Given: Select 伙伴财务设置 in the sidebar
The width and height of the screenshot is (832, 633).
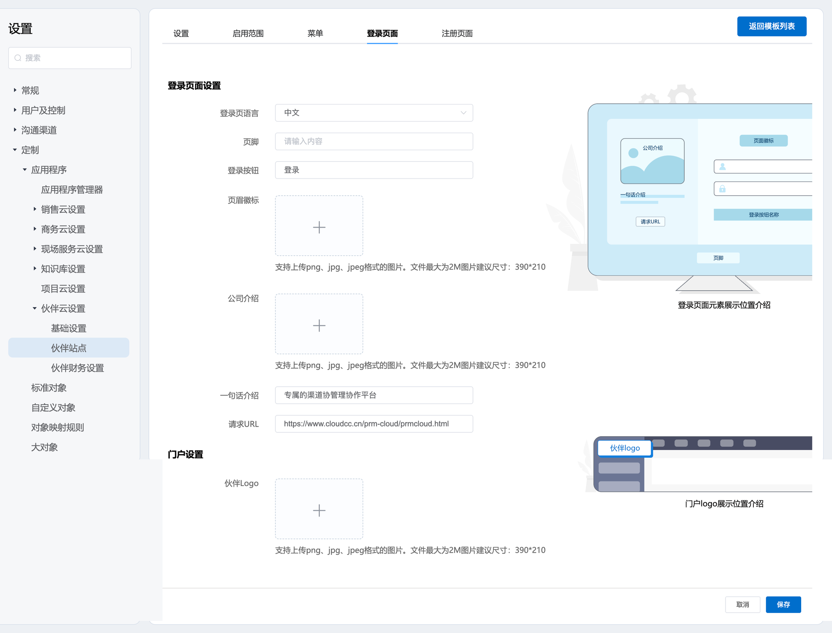Looking at the screenshot, I should (x=77, y=368).
